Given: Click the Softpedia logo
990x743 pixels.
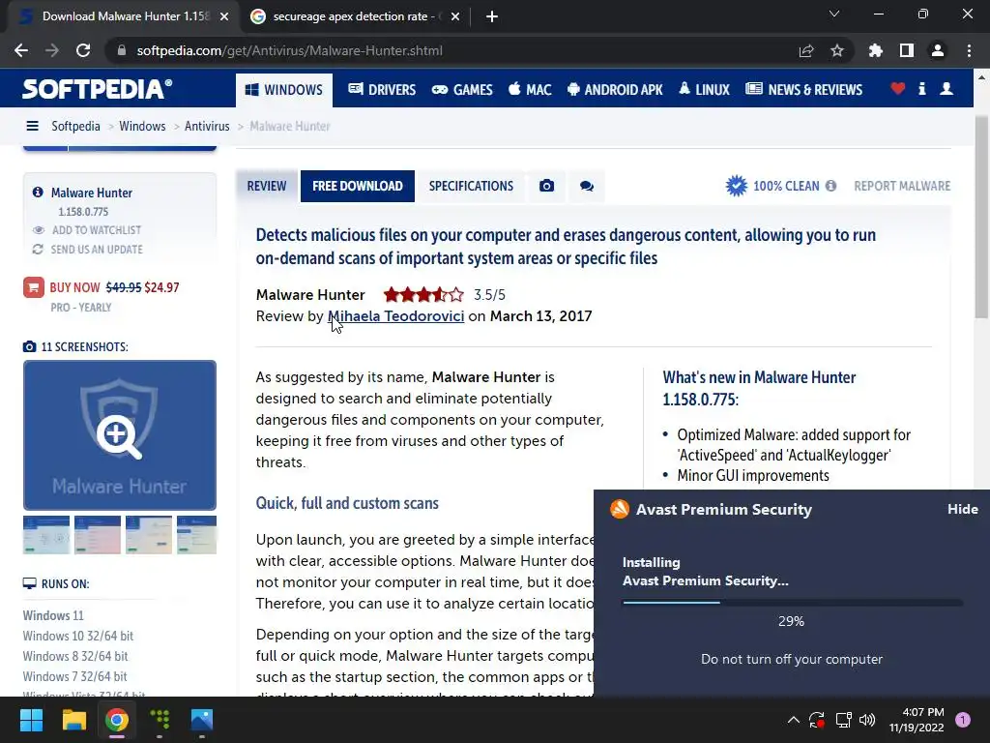Looking at the screenshot, I should [98, 89].
